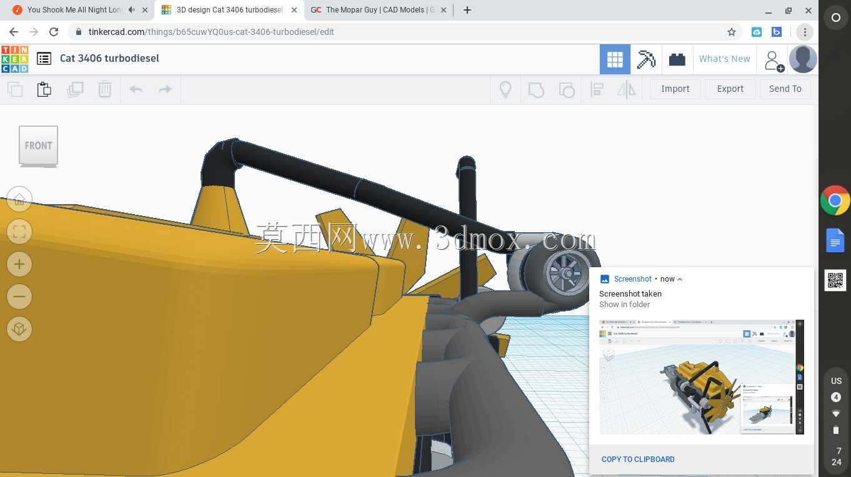The width and height of the screenshot is (851, 477).
Task: Open the What's New link
Action: [724, 59]
